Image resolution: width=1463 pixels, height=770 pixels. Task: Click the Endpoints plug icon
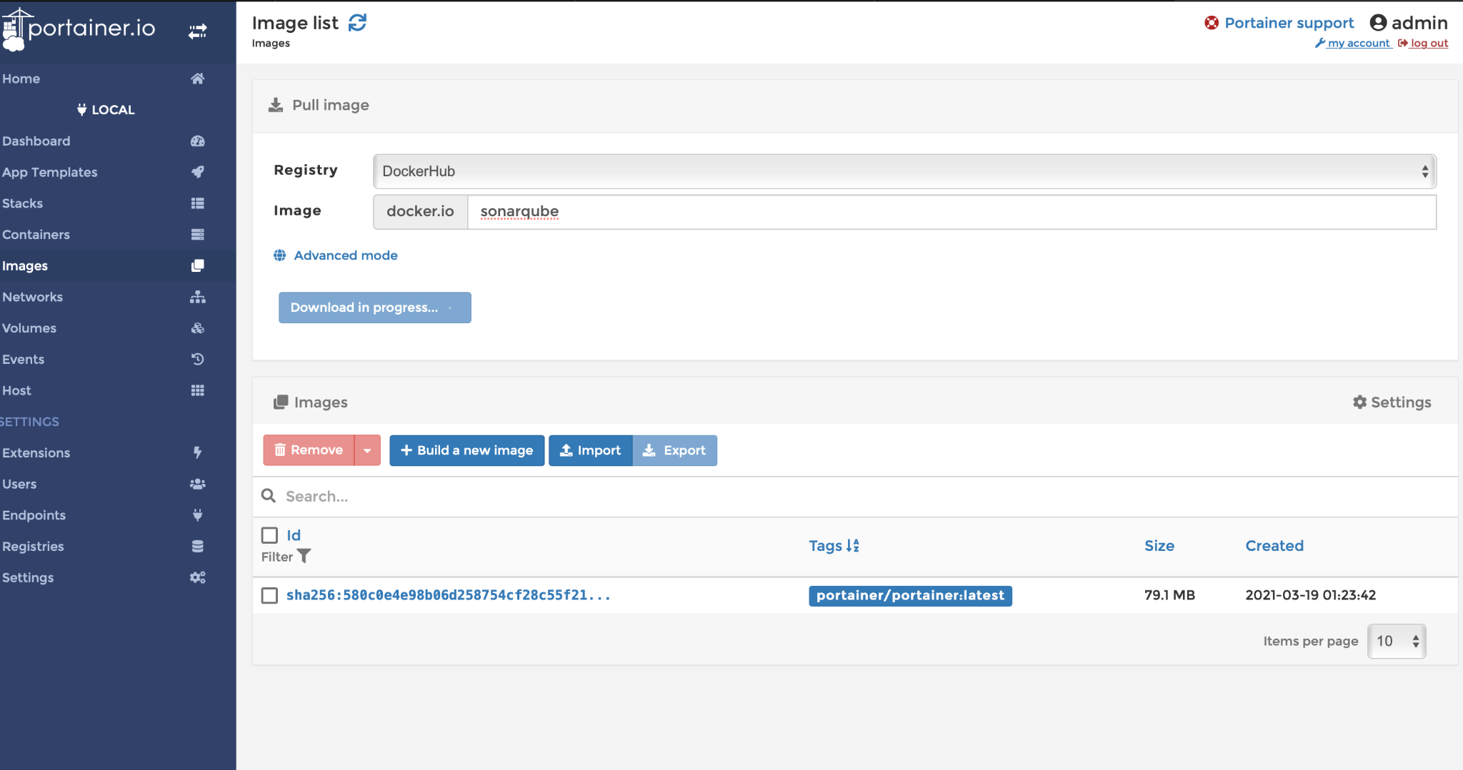198,515
